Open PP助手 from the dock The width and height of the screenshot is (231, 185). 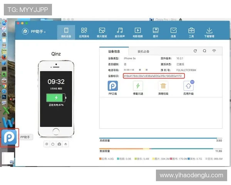point(9,138)
